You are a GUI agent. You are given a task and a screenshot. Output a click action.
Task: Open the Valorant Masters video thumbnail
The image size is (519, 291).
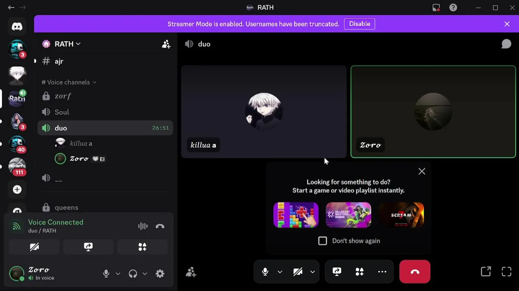pyautogui.click(x=348, y=215)
